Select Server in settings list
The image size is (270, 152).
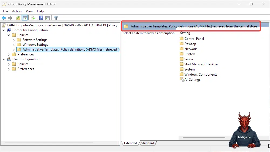click(x=189, y=59)
